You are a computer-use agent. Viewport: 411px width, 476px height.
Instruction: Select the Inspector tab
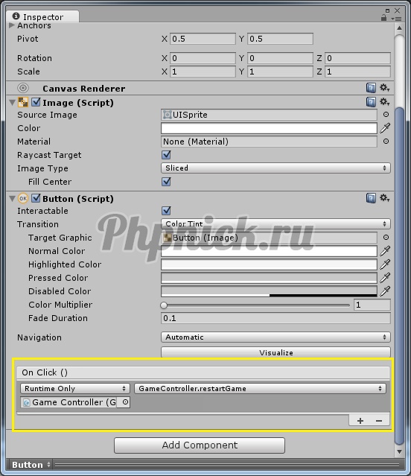tap(43, 16)
